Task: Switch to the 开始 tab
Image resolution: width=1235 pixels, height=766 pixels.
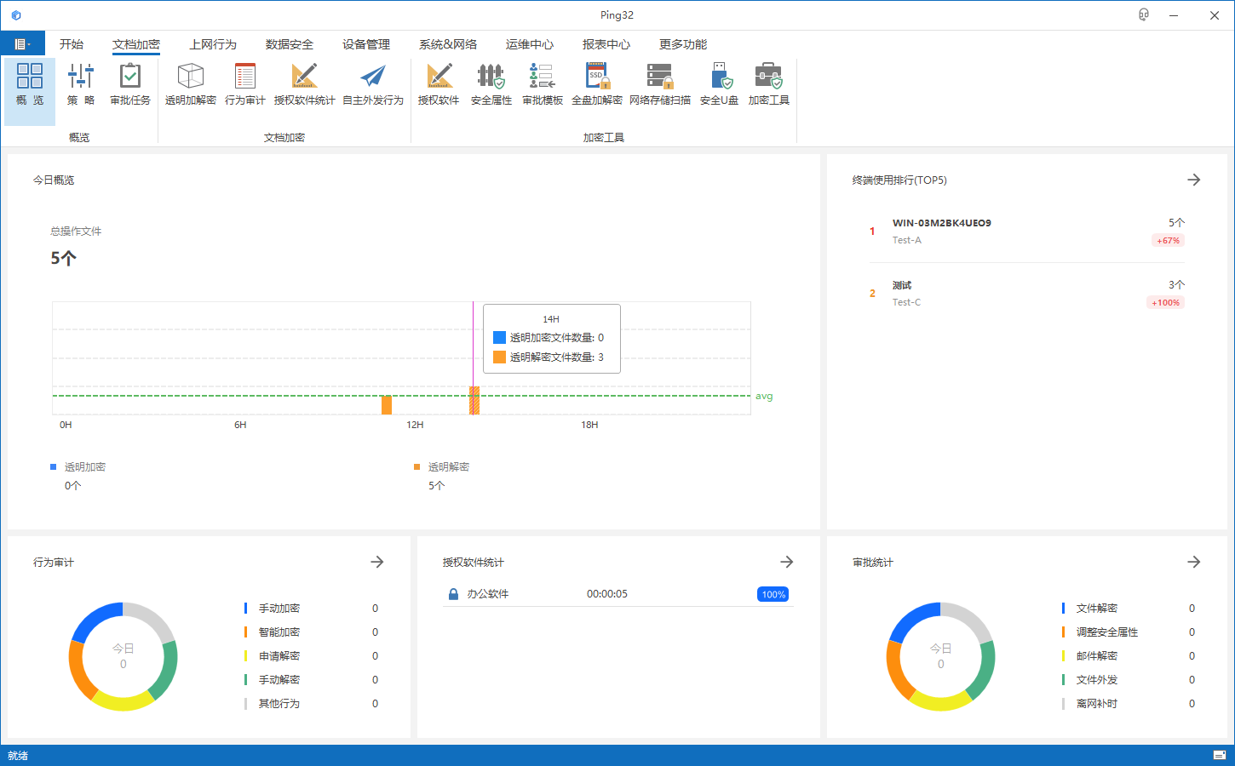Action: pos(72,44)
